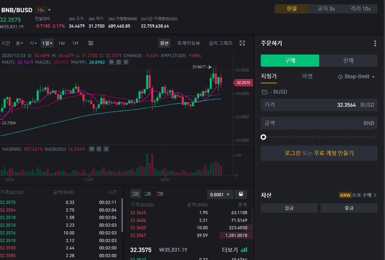Click the 10x leverage badge

tap(40, 10)
